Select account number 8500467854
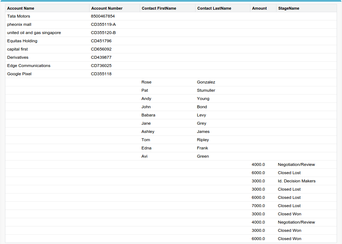Viewport: 342px width, 244px height. 103,16
